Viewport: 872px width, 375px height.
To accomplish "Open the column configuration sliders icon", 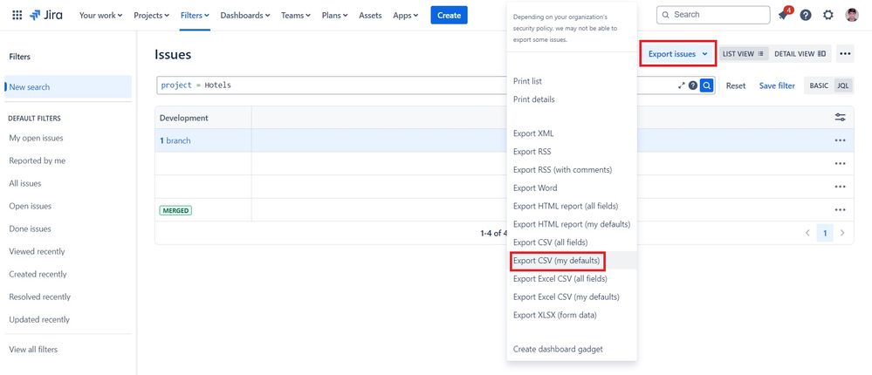I will [841, 117].
